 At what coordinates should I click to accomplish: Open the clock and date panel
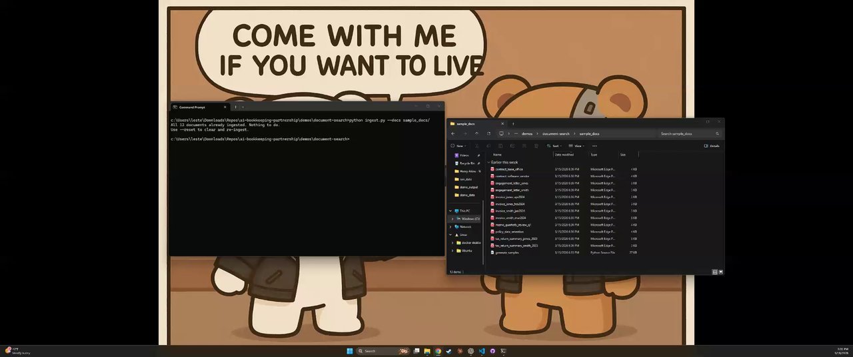842,351
